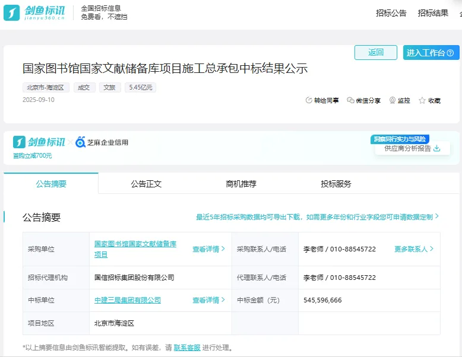Open the 商机推荐 tab
This screenshot has width=462, height=357.
pos(241,184)
